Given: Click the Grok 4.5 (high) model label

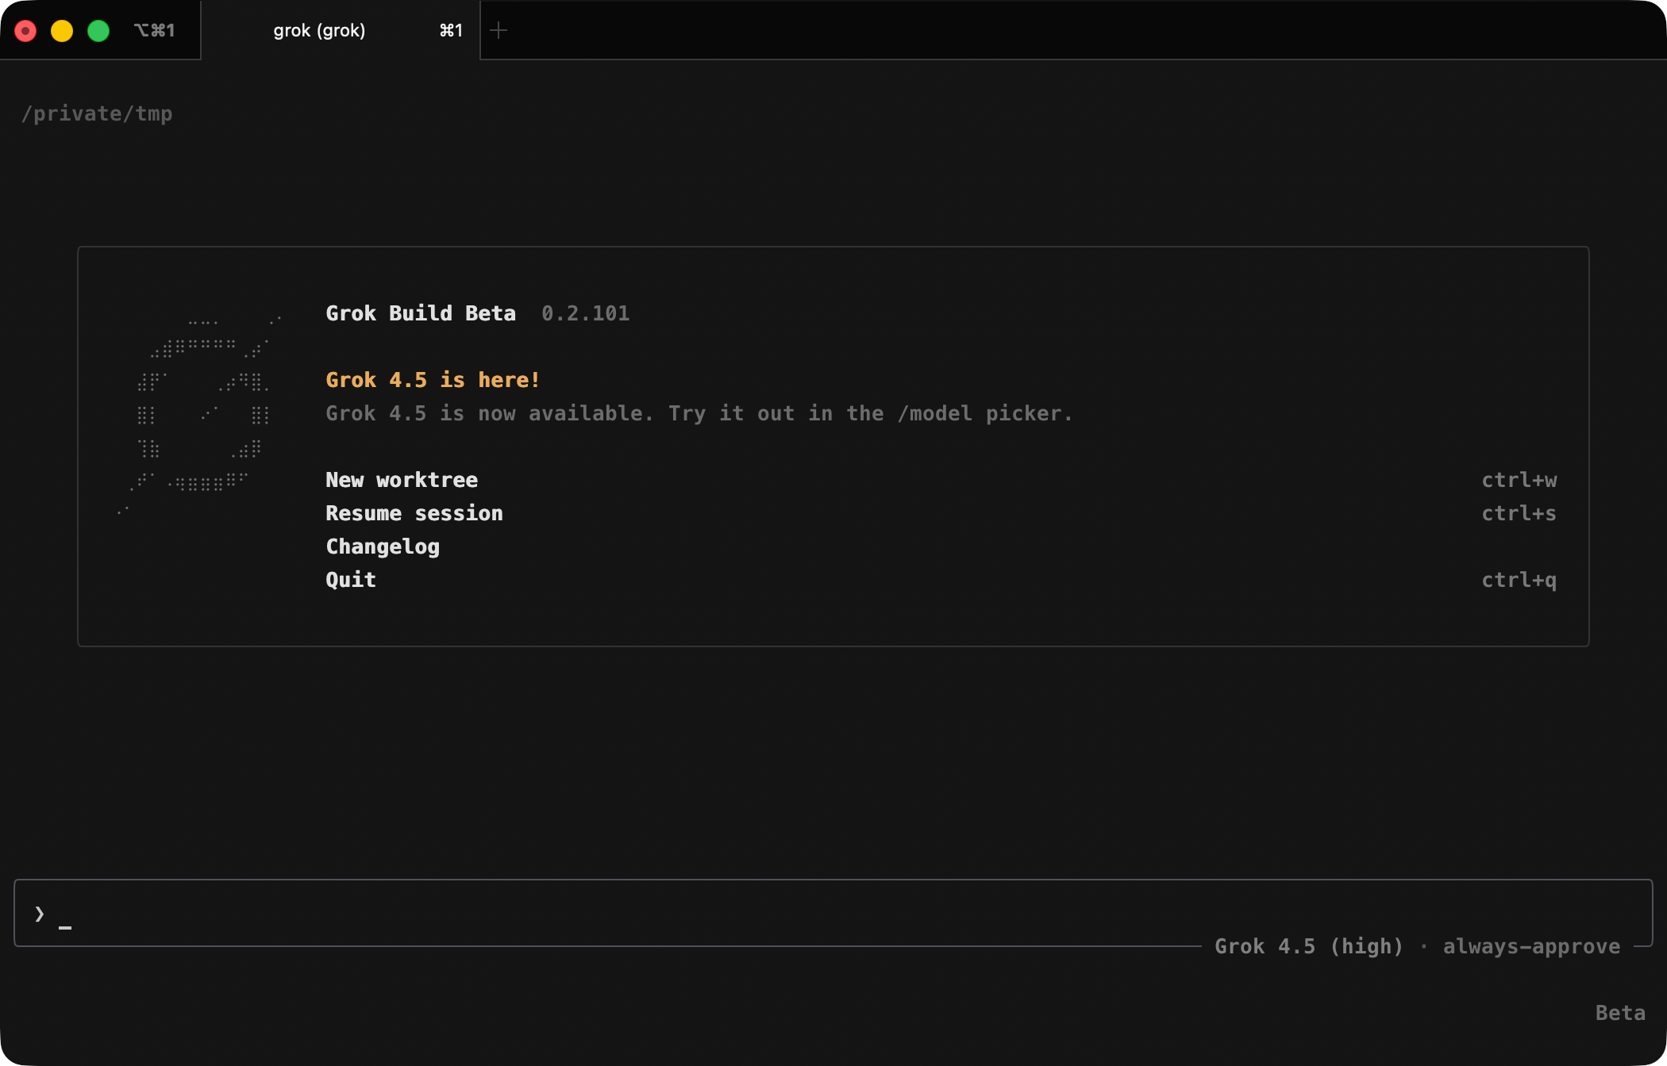Looking at the screenshot, I should (1309, 946).
